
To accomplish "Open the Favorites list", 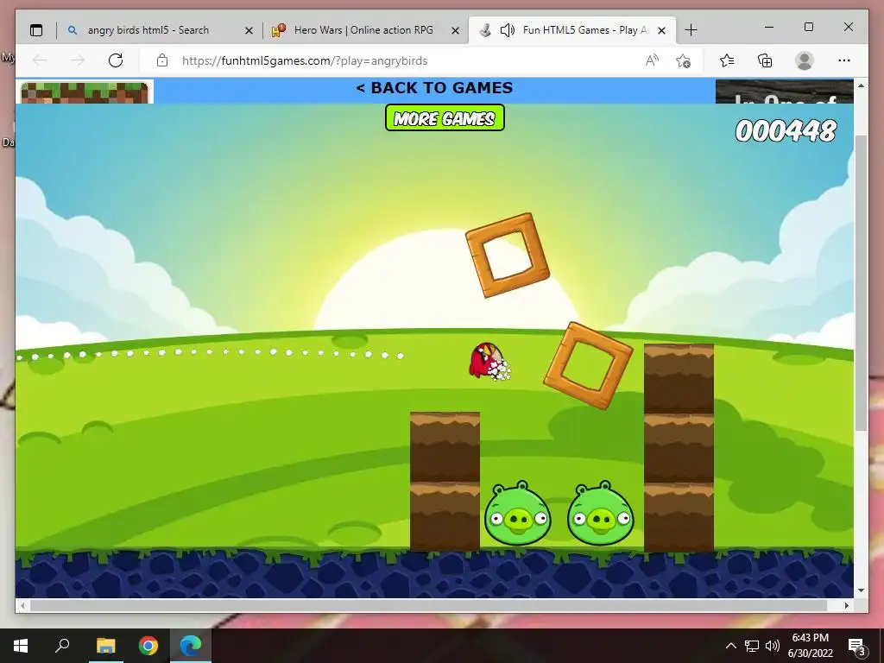I will 727,60.
